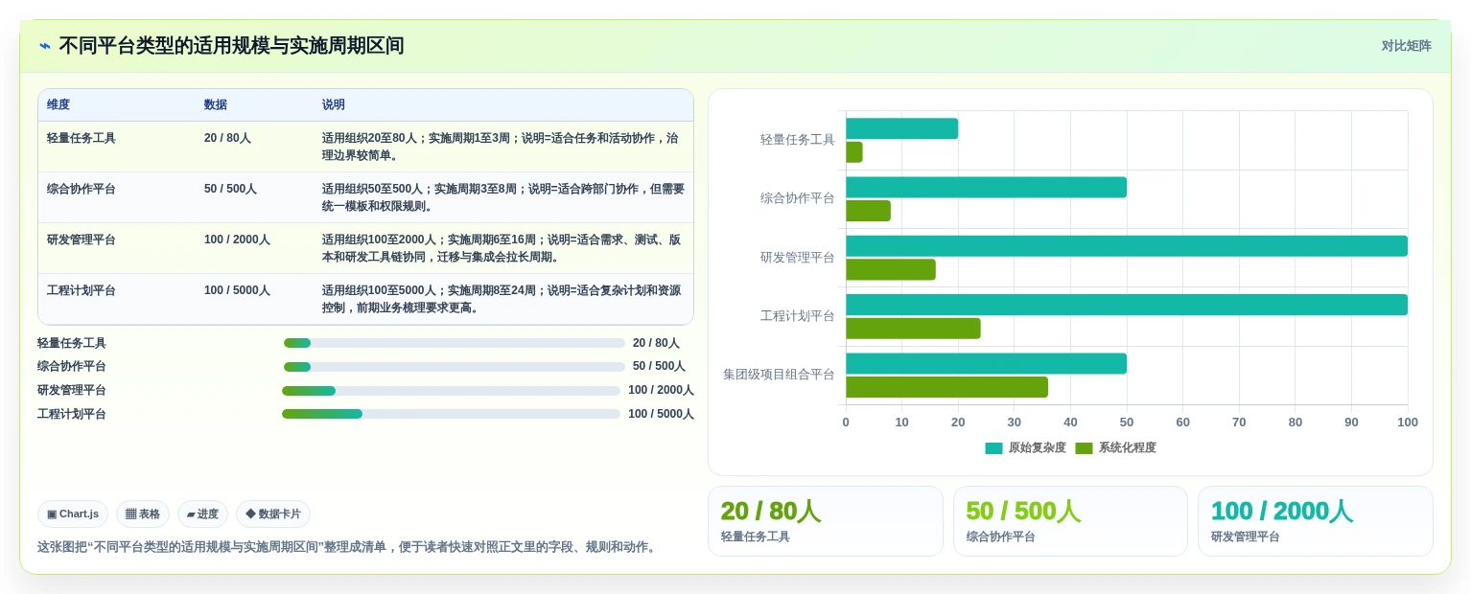Click the x-axis tick label 100

coord(1408,423)
